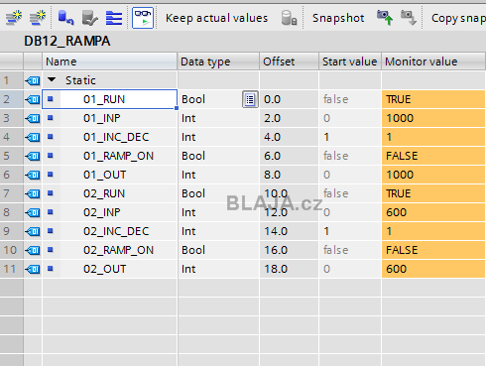Click the tag icon in 01_INP row
The width and height of the screenshot is (486, 366).
[33, 118]
